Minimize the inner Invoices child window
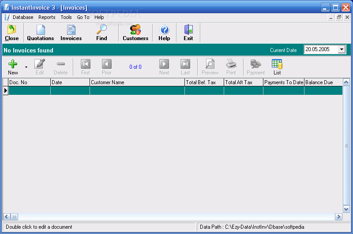 [x=330, y=18]
